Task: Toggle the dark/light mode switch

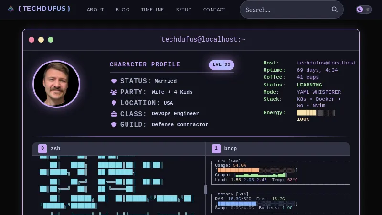Action: point(364,10)
